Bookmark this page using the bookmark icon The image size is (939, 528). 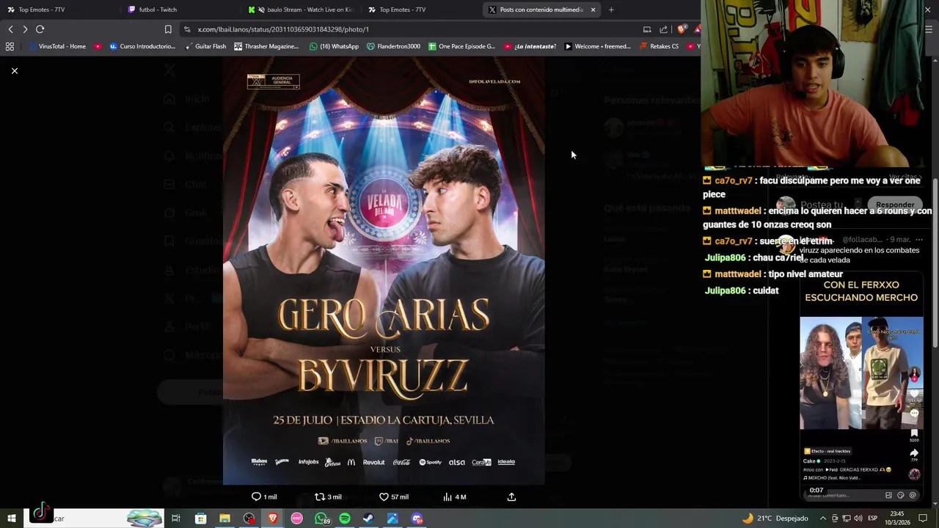click(168, 29)
